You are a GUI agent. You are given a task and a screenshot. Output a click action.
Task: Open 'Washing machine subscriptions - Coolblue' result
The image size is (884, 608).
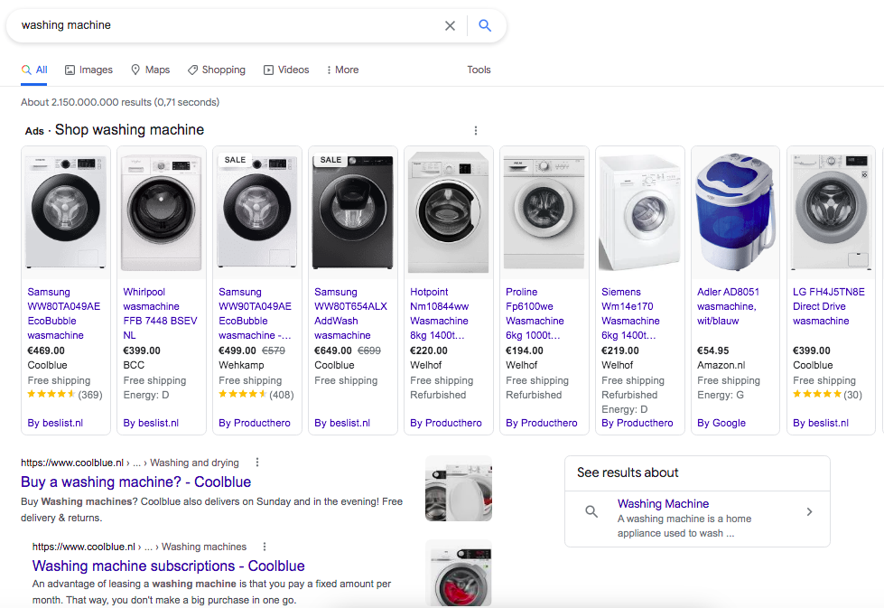169,566
